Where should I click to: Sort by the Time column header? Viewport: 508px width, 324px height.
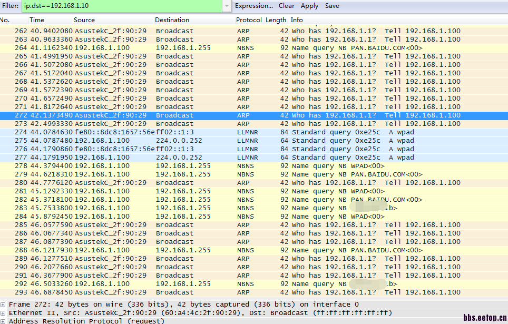(x=50, y=20)
